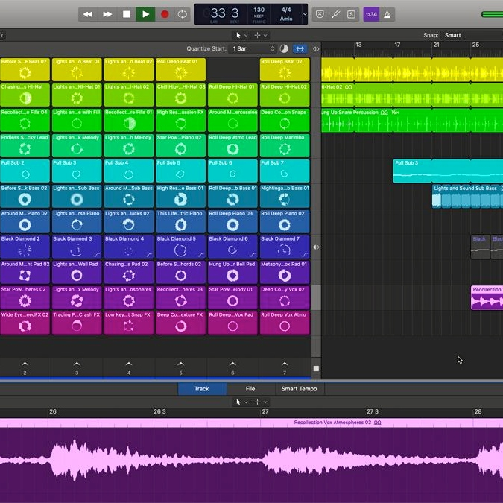
Task: Click the Star Pow Melody 01 cell
Action: click(x=232, y=297)
